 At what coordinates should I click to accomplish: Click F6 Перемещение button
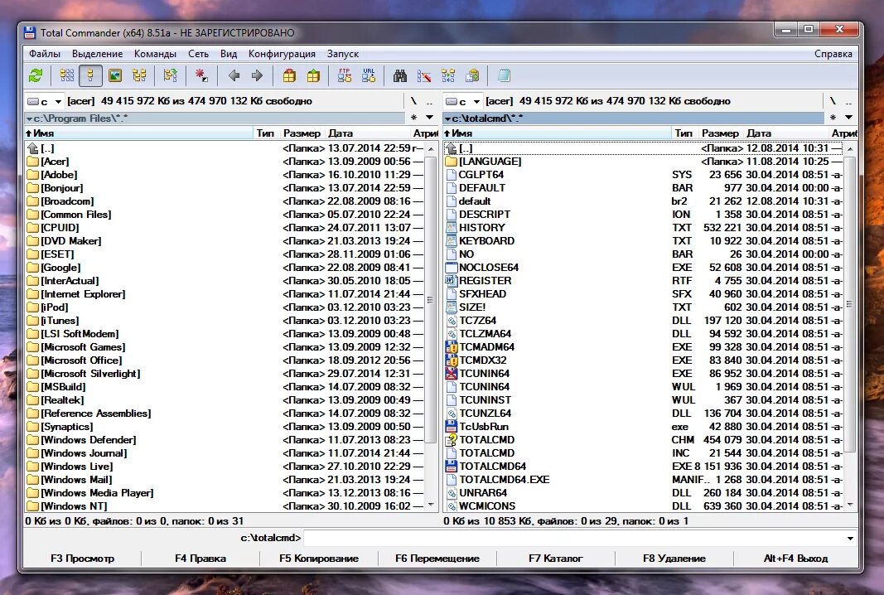(x=437, y=559)
